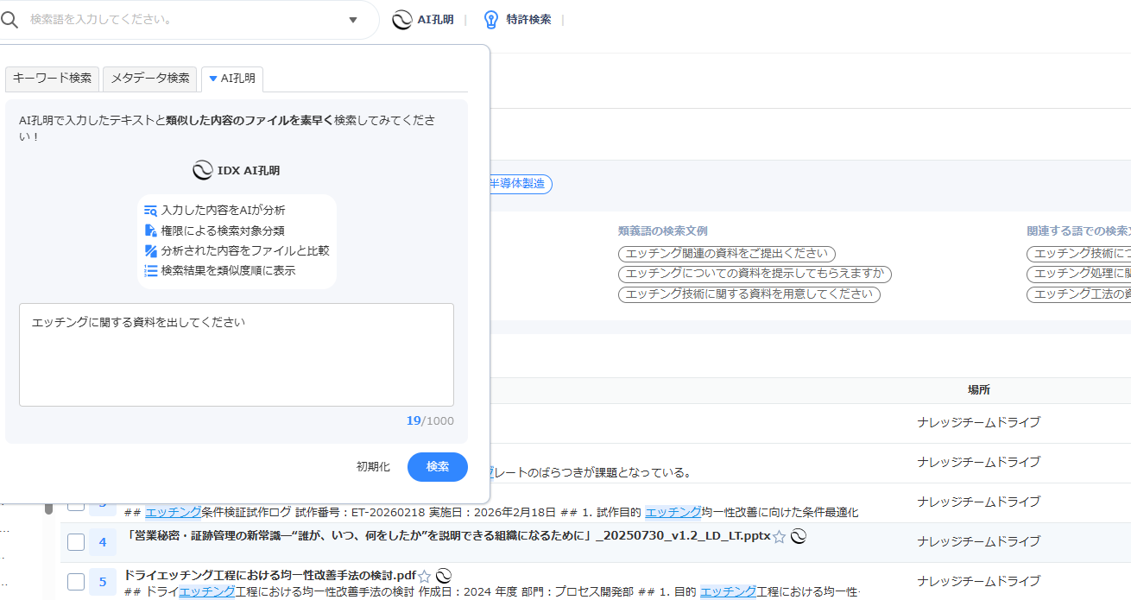Click icon beside 入力した内容をAIが分析

point(150,210)
